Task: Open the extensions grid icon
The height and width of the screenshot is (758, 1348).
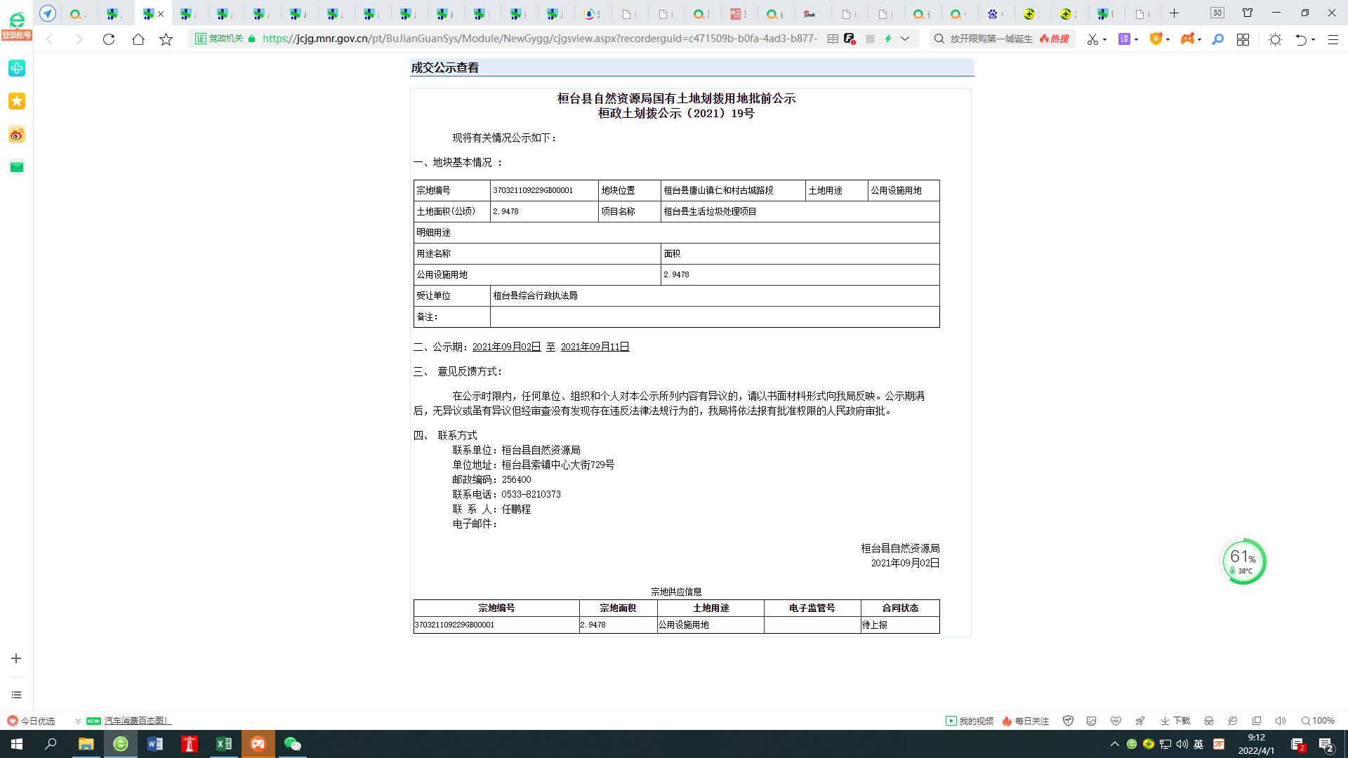Action: pyautogui.click(x=1243, y=40)
